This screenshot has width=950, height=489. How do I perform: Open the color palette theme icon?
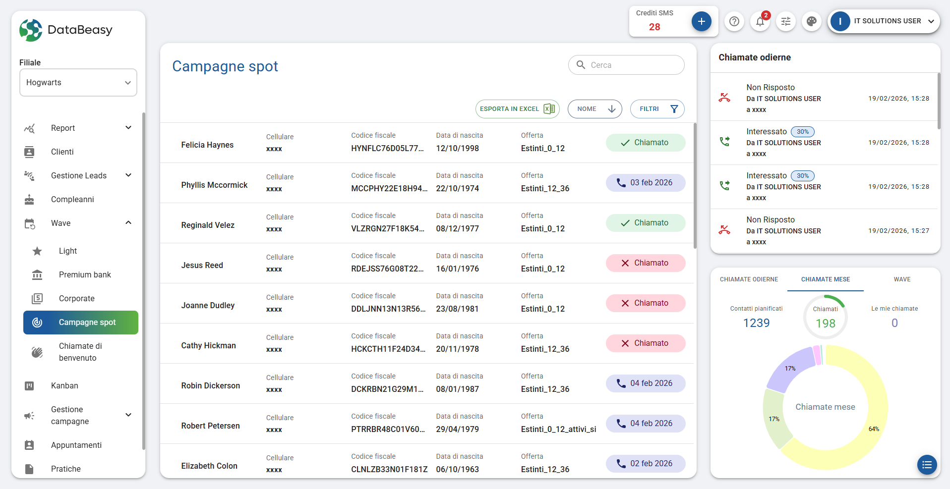[812, 21]
